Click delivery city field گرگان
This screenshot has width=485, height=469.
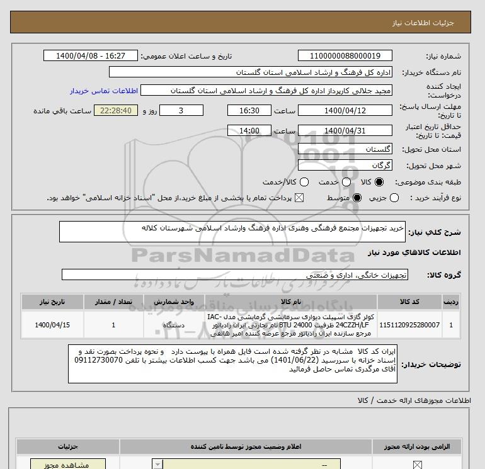[x=345, y=165]
